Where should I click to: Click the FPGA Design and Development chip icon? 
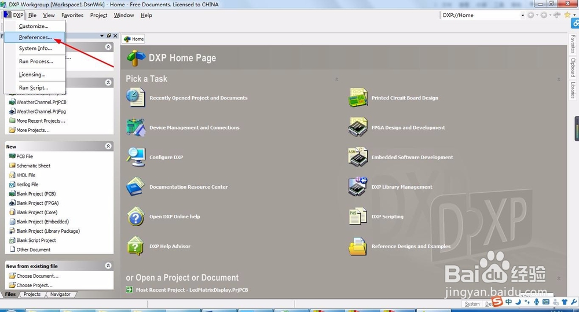pos(358,127)
